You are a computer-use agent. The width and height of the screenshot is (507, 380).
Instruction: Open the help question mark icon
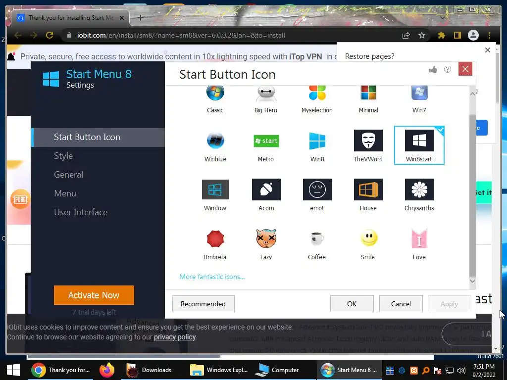click(448, 69)
